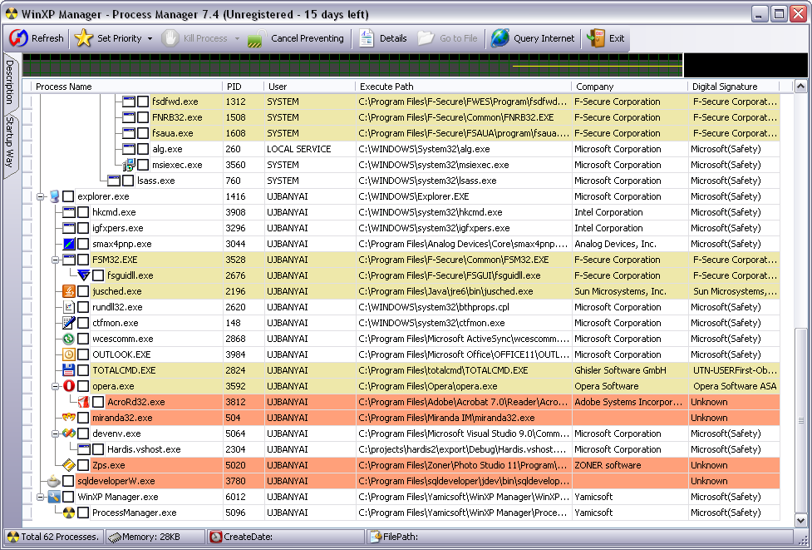Click the OUTLOOK.EXE icon
Image resolution: width=812 pixels, height=550 pixels.
point(69,354)
